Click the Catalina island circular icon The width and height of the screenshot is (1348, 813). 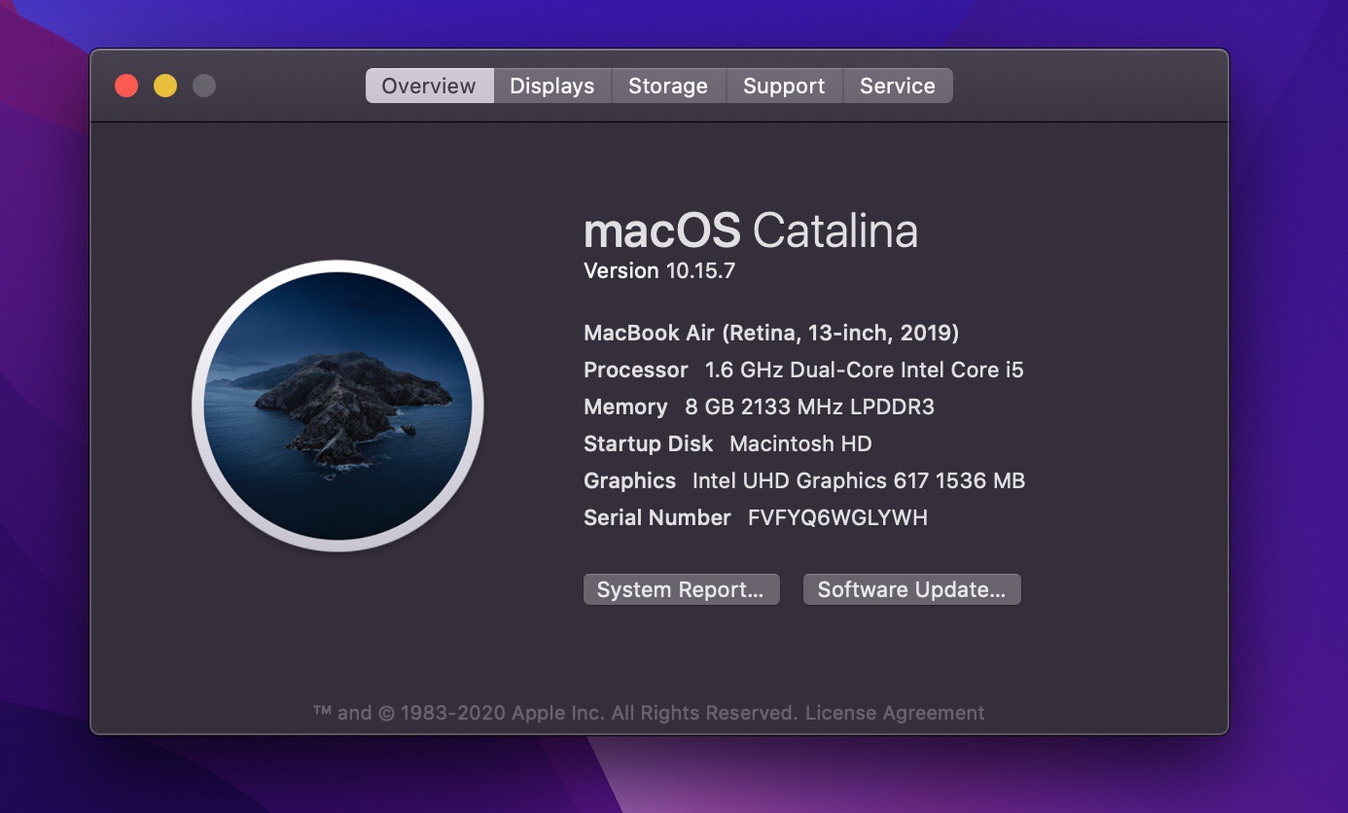click(x=337, y=406)
